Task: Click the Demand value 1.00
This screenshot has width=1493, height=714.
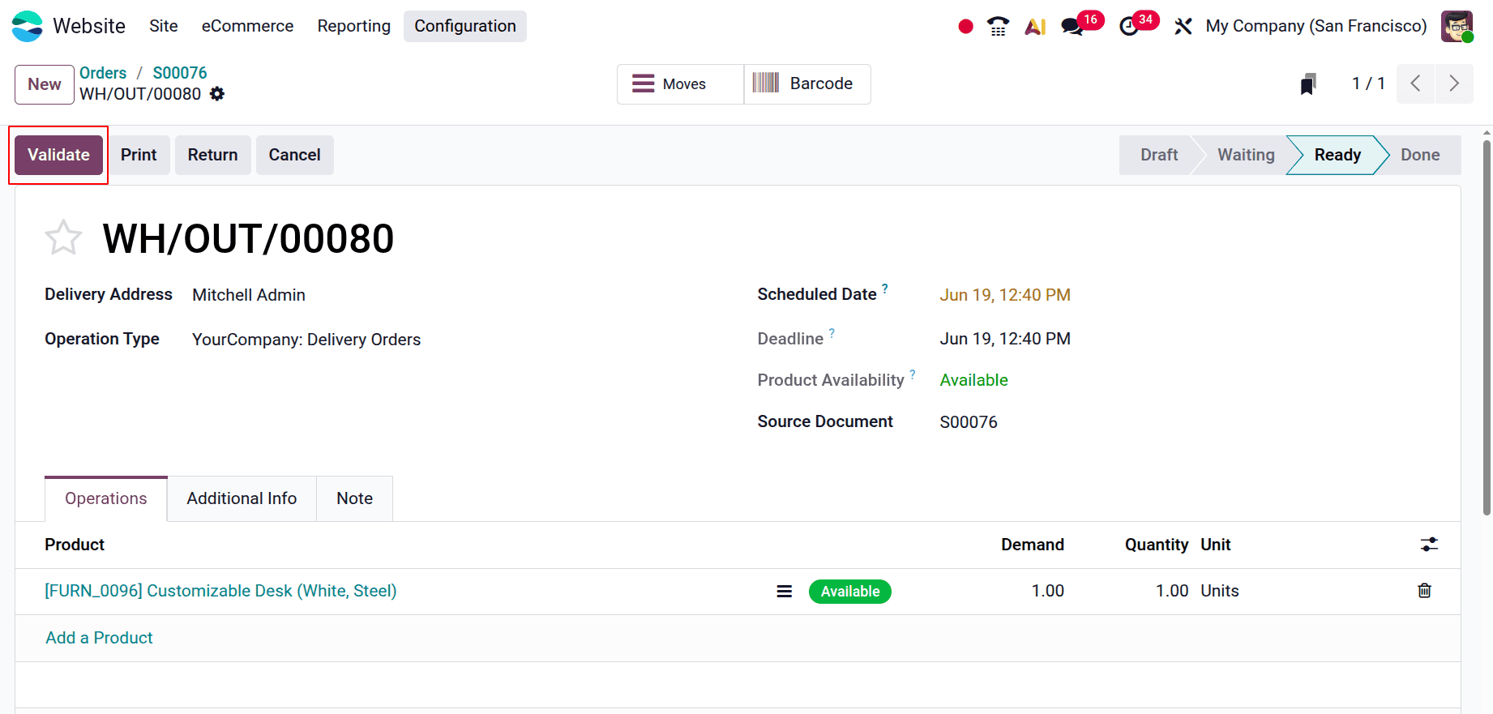Action: pos(1048,591)
